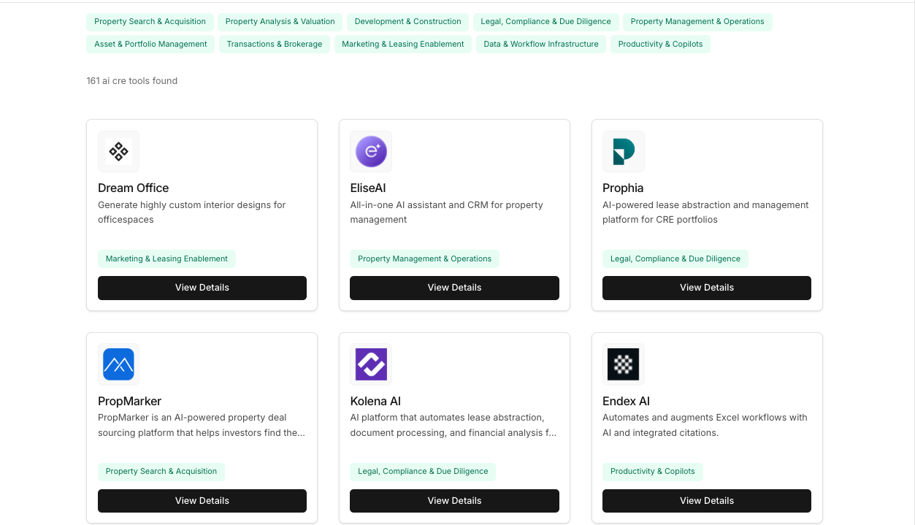Viewport: 915px width, 525px height.
Task: View Details for Endex AI
Action: 707,501
